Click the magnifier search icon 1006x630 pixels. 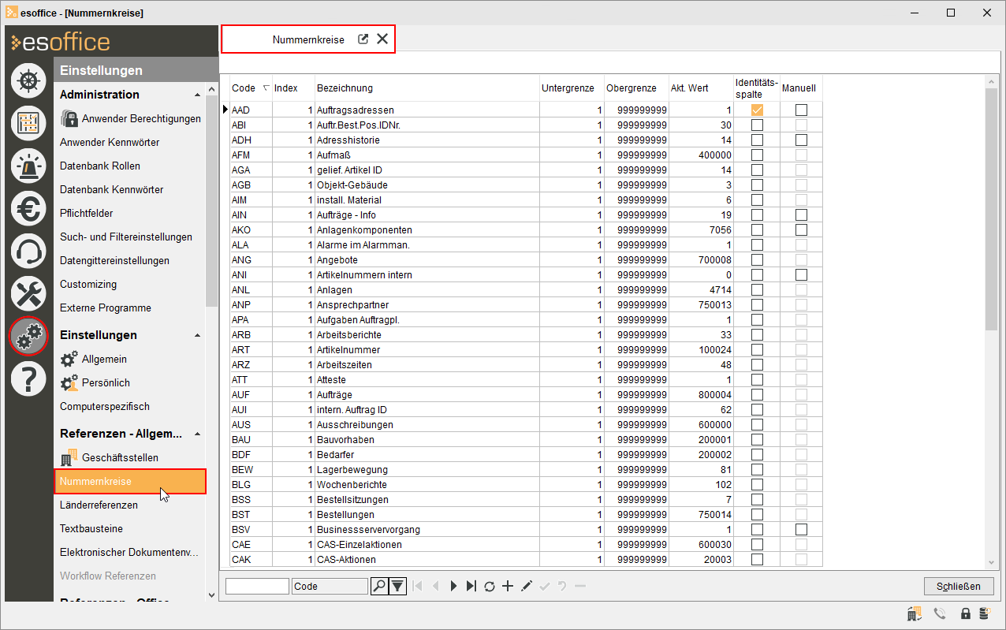tap(379, 586)
